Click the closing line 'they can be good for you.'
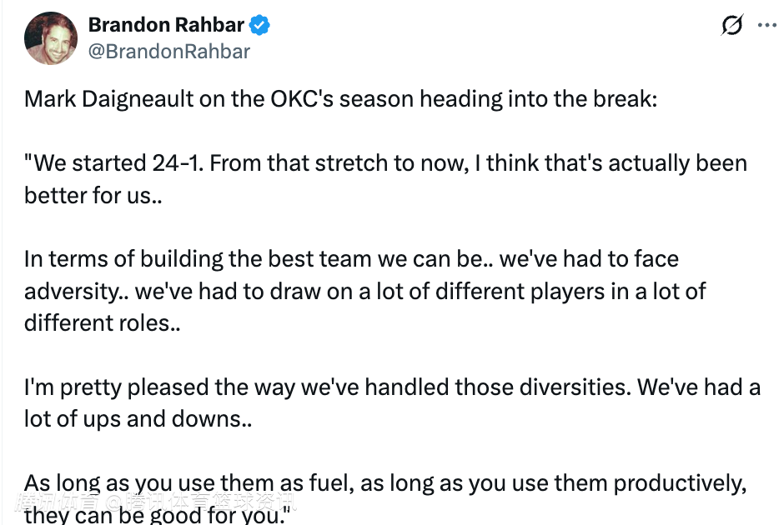 [x=155, y=515]
